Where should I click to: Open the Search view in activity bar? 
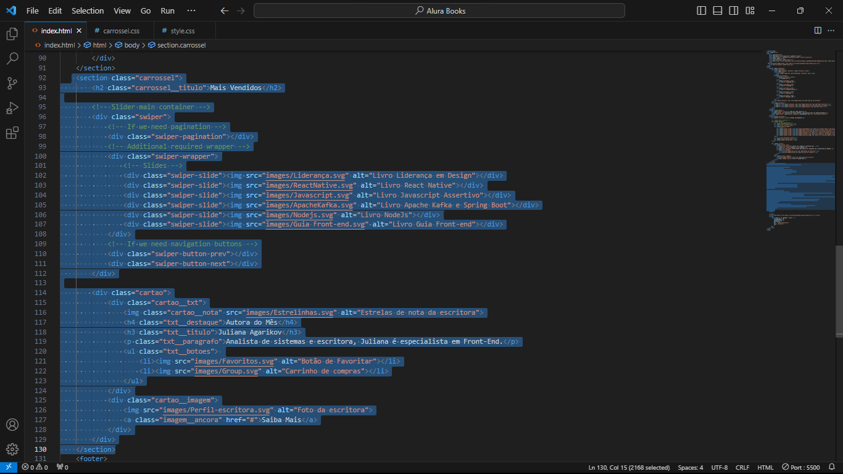(12, 59)
